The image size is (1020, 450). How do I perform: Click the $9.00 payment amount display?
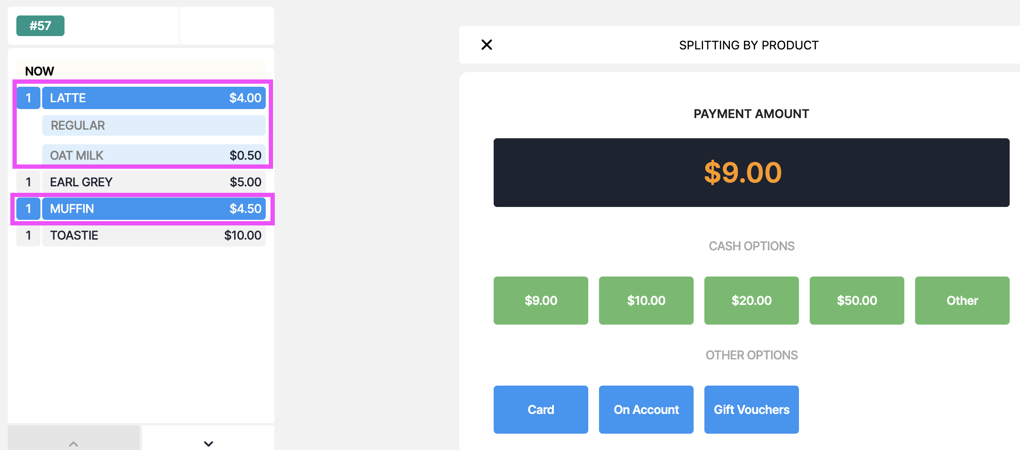tap(752, 173)
